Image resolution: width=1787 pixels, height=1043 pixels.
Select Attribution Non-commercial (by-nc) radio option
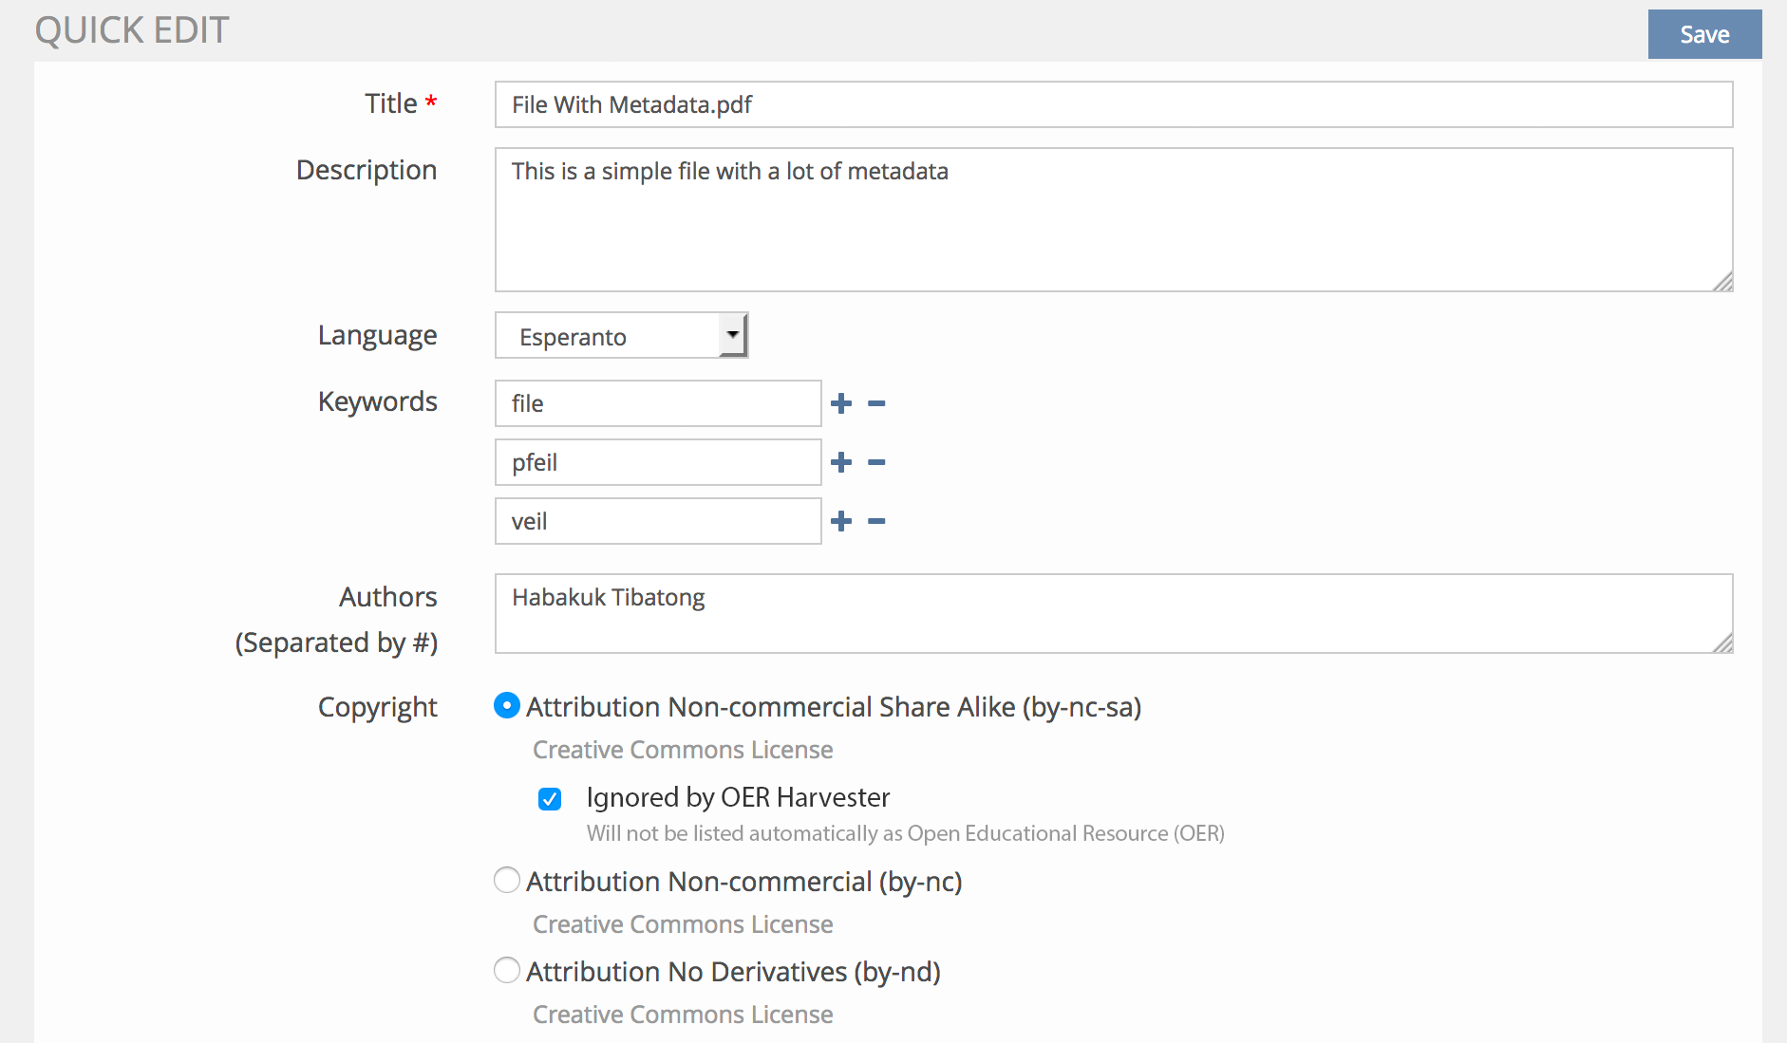[507, 881]
